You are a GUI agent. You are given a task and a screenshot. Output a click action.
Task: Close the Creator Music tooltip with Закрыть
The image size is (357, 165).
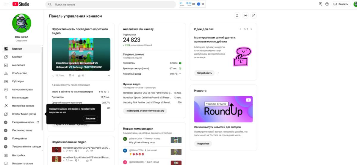(90, 118)
